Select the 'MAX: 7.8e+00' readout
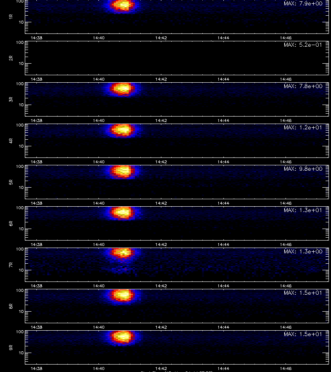The image size is (331, 372). (303, 86)
